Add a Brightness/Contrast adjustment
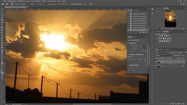This screenshot has width=187, height=105. [x=160, y=36]
